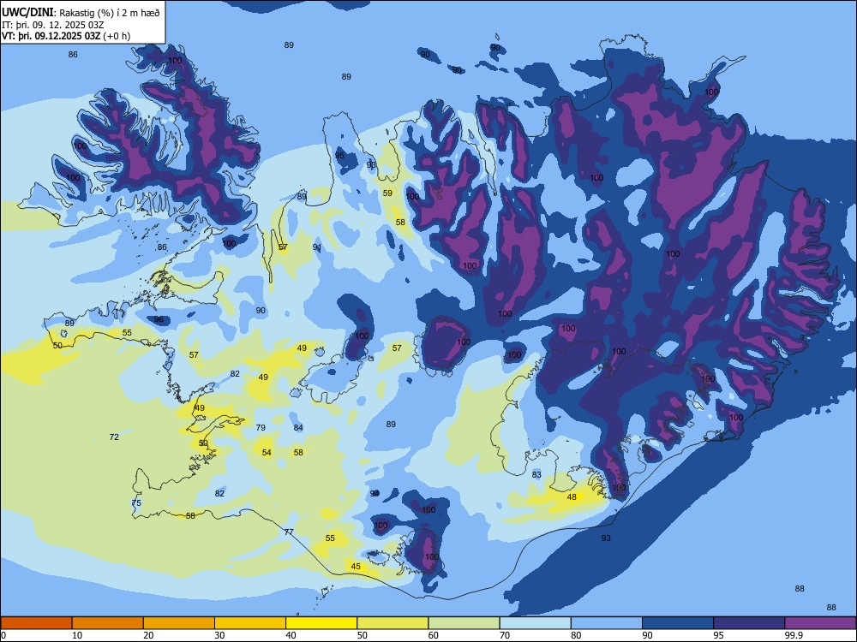Select the amber 20–30 legend swatch
The width and height of the screenshot is (857, 642).
point(179,623)
